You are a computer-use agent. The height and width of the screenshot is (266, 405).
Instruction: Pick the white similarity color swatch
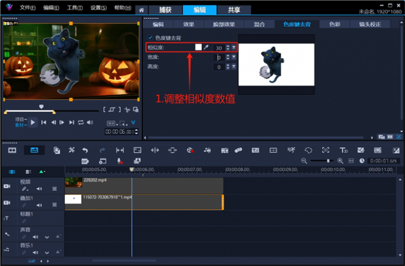pyautogui.click(x=198, y=47)
